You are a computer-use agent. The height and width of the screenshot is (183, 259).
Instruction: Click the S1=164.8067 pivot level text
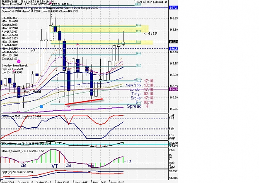pyautogui.click(x=10, y=45)
